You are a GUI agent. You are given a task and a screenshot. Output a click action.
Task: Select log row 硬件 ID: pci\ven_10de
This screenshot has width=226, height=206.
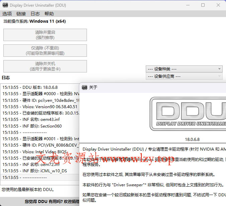pos(40,100)
